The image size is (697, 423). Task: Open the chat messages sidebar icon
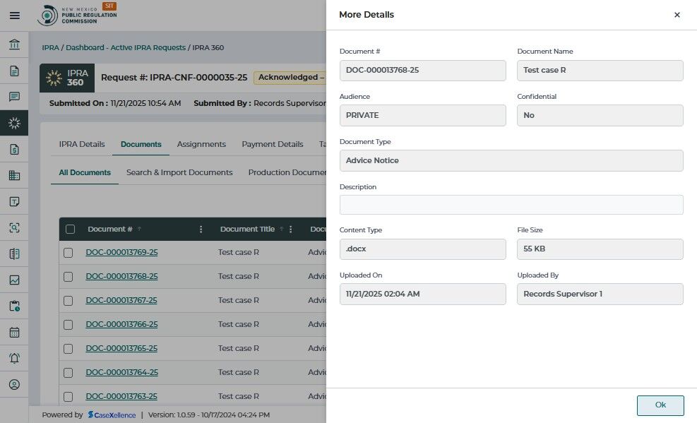pos(14,97)
